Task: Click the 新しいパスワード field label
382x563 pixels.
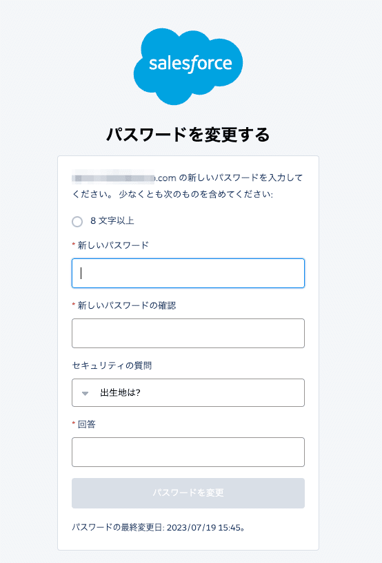Action: 113,245
